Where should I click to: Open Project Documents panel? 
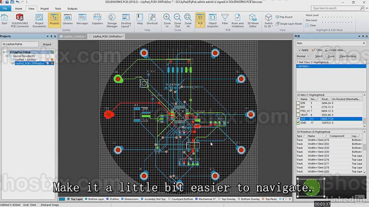point(39,21)
